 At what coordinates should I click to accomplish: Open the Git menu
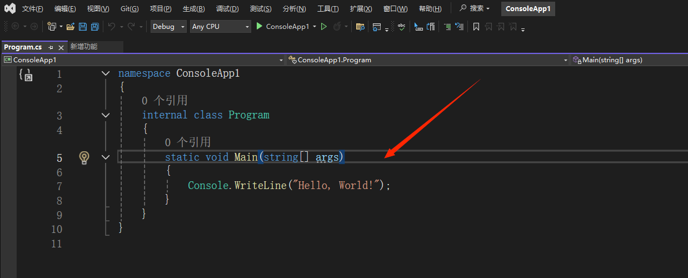tap(129, 9)
